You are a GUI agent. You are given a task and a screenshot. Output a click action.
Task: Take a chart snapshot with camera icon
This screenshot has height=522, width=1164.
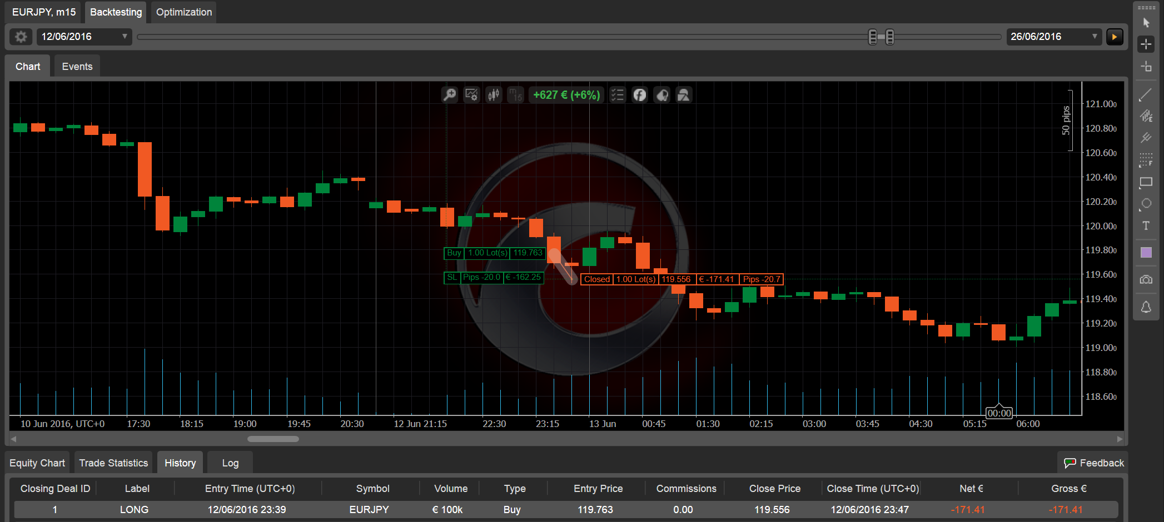(x=1146, y=280)
